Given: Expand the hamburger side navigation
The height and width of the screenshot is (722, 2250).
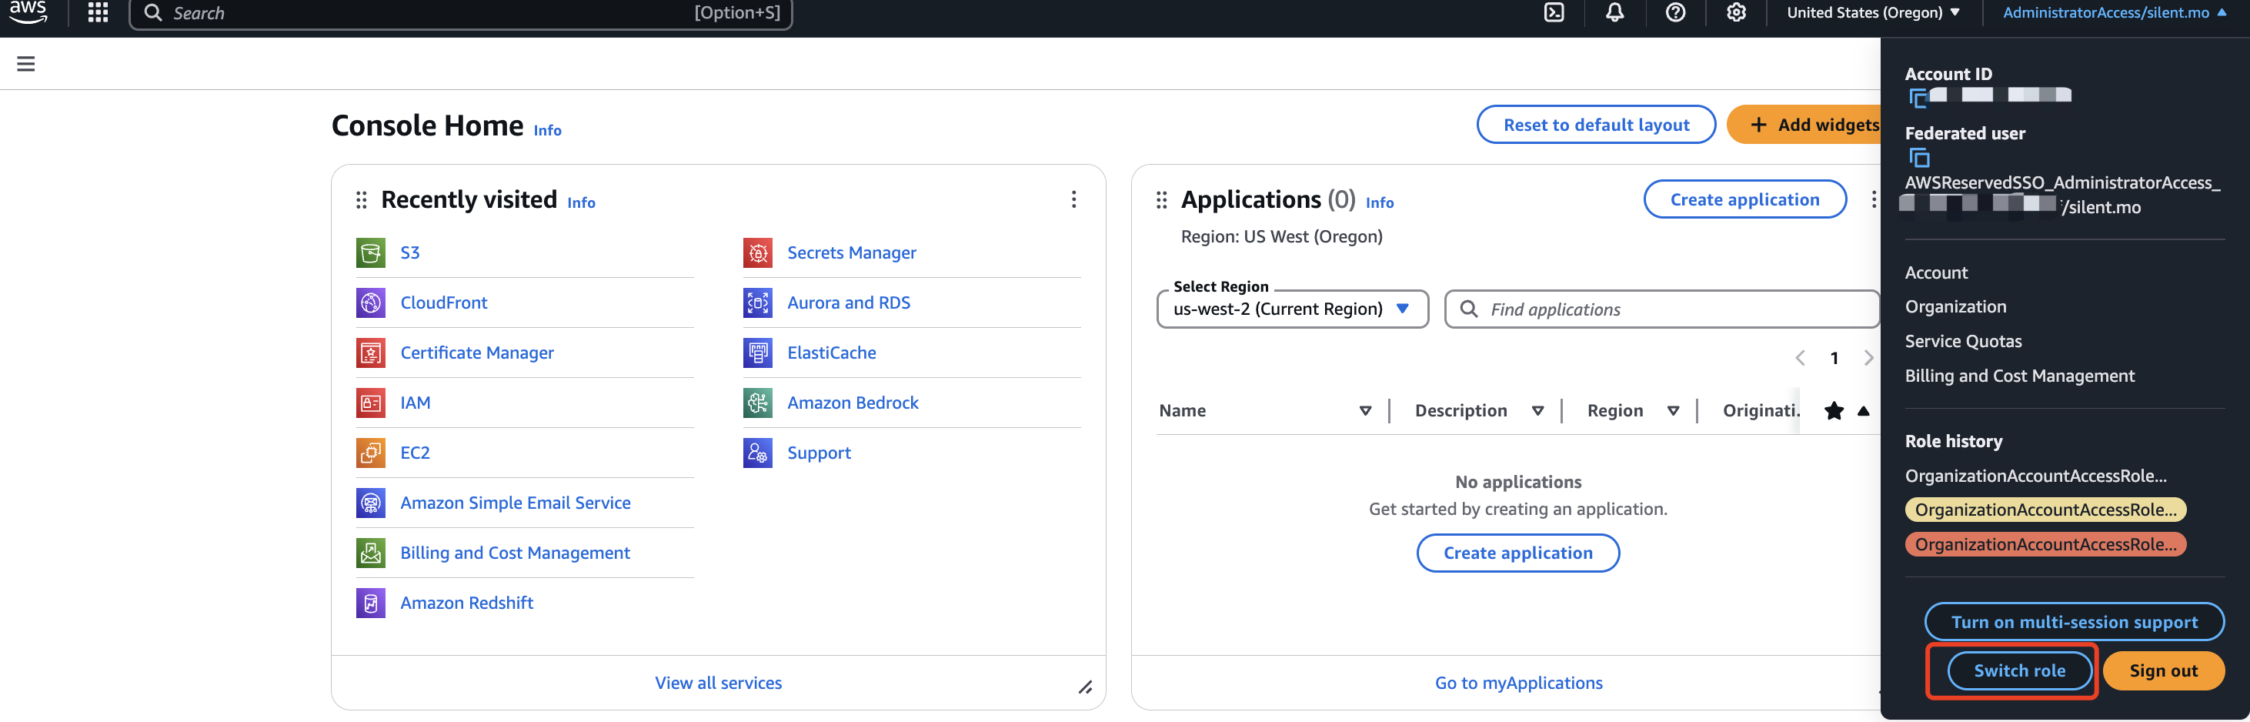Looking at the screenshot, I should (26, 64).
